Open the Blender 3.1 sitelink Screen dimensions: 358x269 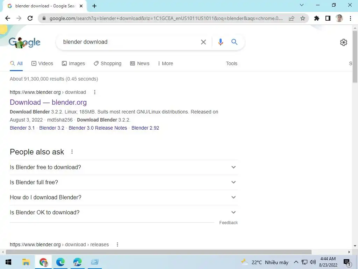click(22, 128)
